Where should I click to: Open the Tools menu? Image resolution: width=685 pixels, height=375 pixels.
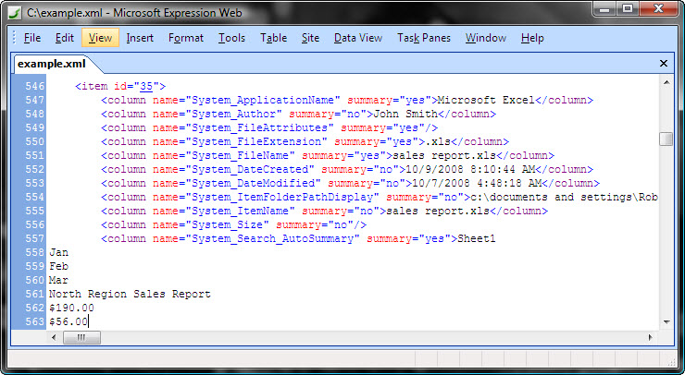point(231,38)
